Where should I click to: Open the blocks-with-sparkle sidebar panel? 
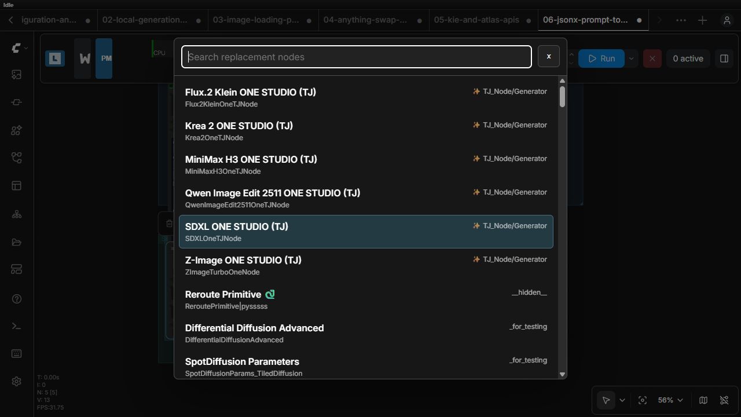pos(16,130)
